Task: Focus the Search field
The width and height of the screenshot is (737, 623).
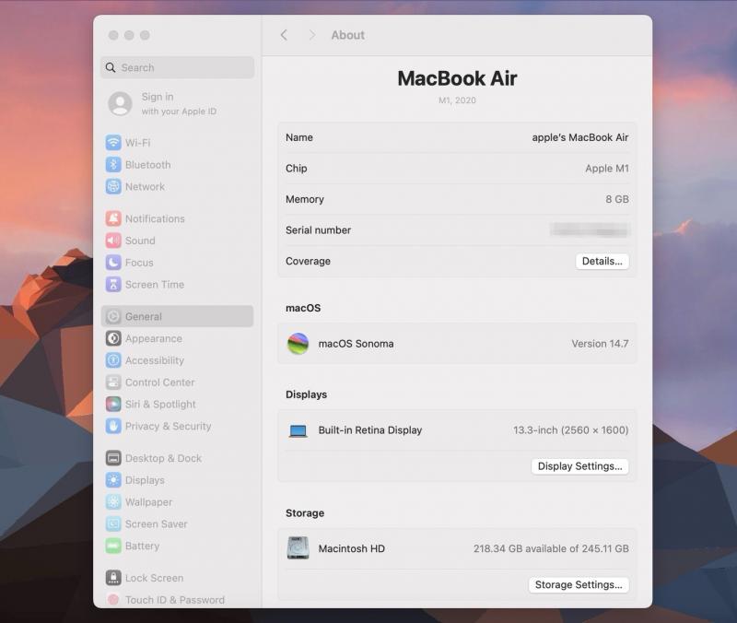Action: point(178,67)
